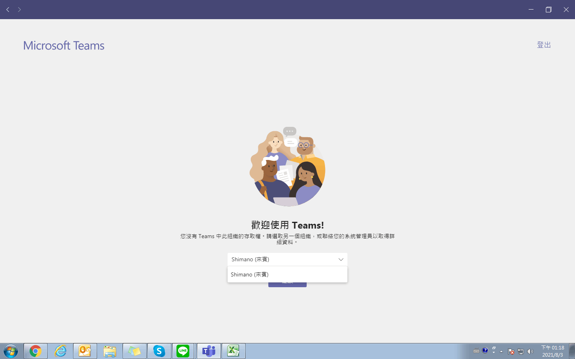Sign out using the 登出 link
This screenshot has width=575, height=359.
[x=544, y=45]
